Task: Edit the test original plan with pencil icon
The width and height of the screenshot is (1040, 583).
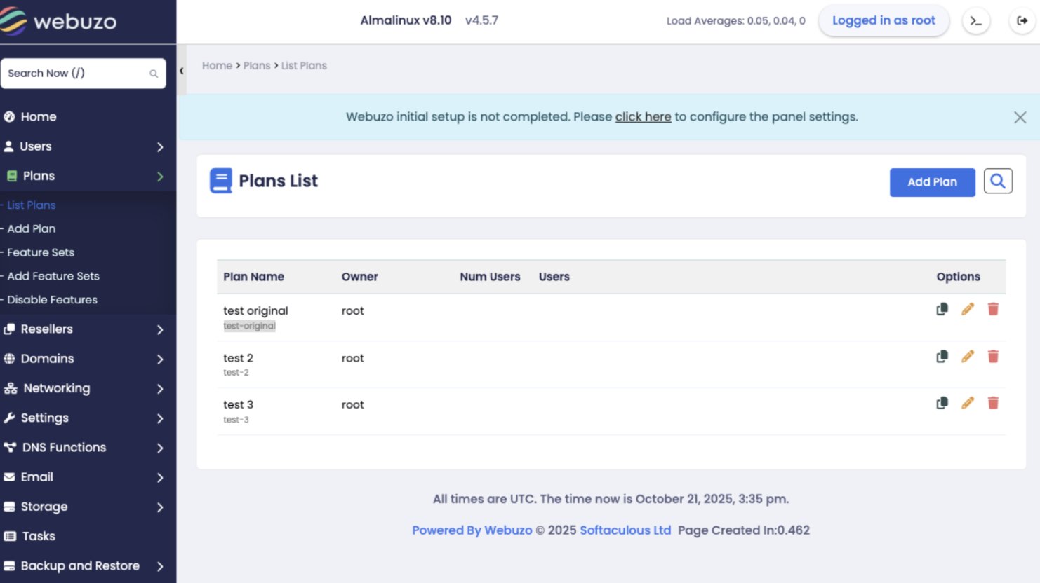Action: point(968,309)
